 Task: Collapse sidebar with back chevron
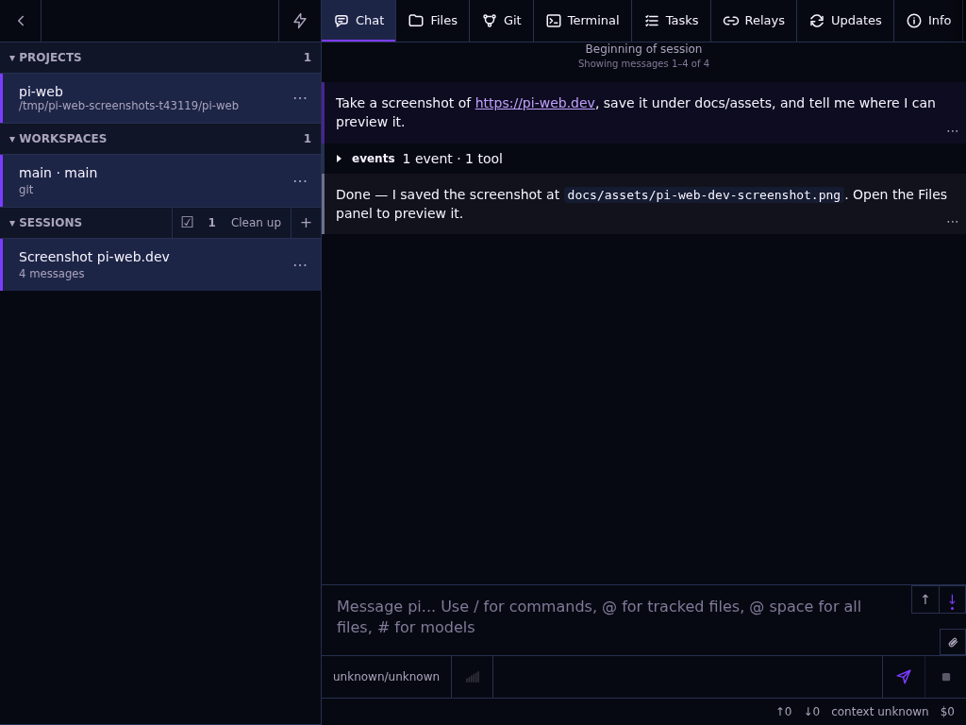click(x=21, y=21)
